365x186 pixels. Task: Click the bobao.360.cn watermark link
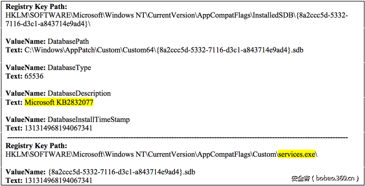(x=323, y=177)
